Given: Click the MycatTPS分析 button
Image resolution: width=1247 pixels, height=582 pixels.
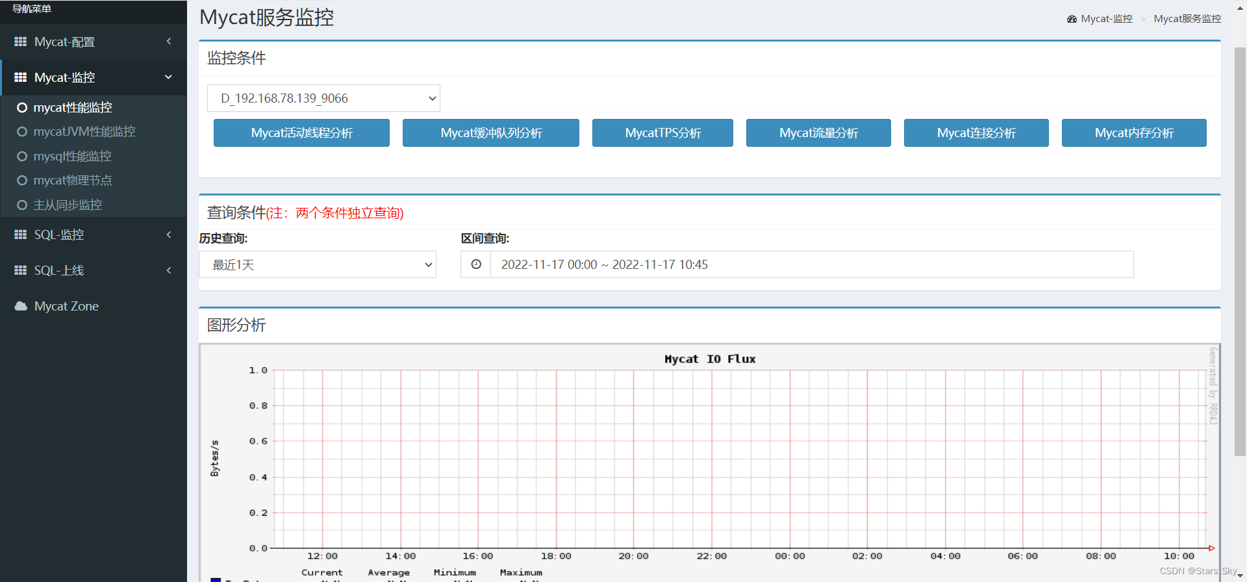Looking at the screenshot, I should click(662, 133).
